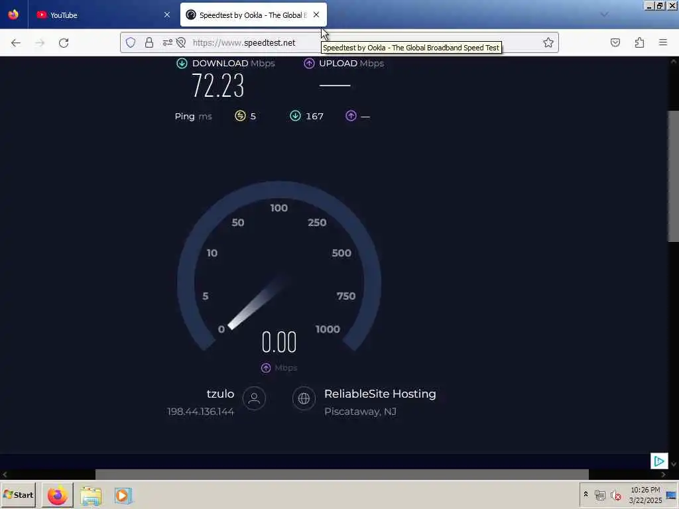This screenshot has width=679, height=509.
Task: Click the Show desktop button
Action: 672,495
